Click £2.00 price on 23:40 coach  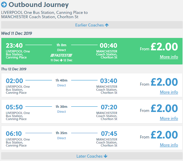coord(164,47)
